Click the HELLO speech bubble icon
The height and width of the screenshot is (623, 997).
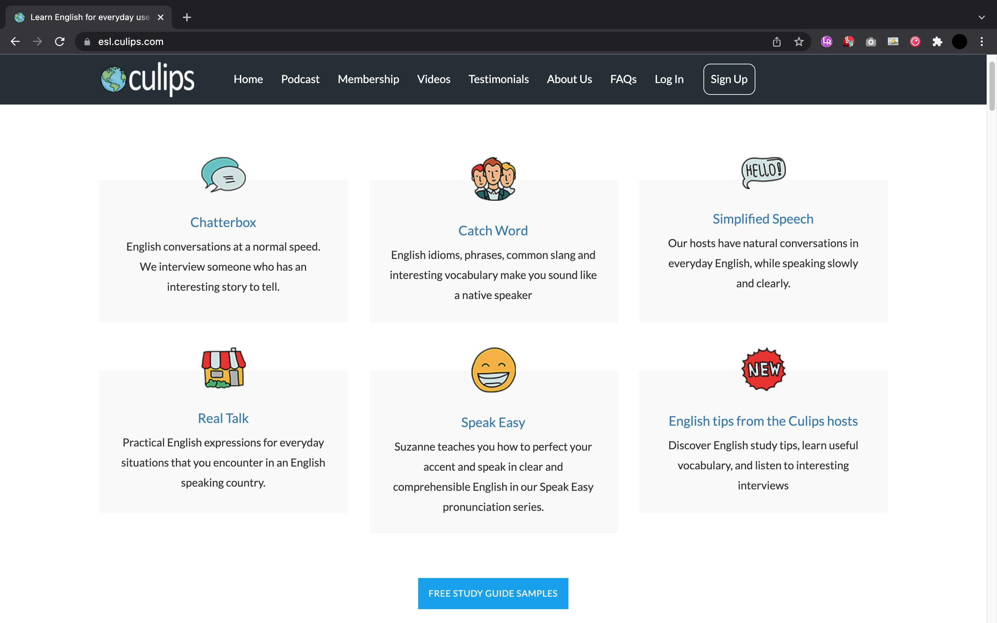point(763,172)
